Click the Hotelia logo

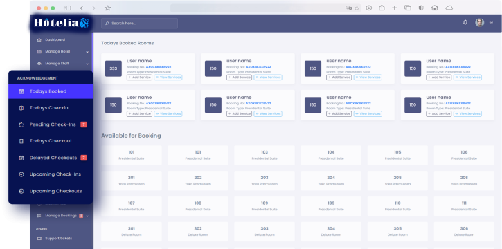pos(61,23)
